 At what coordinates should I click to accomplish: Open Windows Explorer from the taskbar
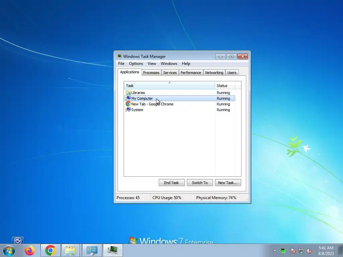click(70, 250)
